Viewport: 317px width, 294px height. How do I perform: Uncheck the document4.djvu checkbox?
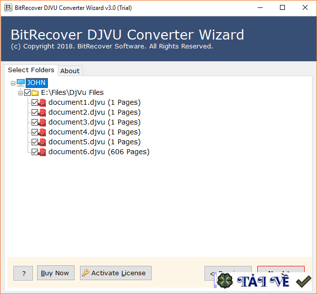pos(35,132)
